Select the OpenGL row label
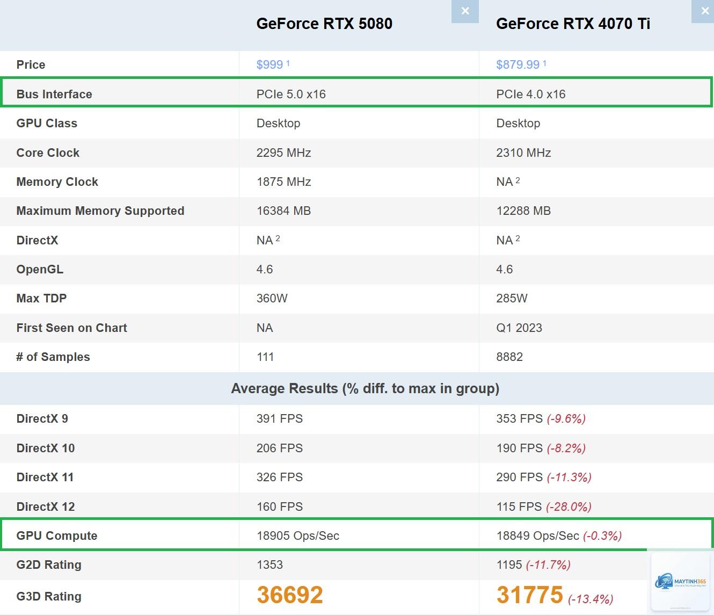This screenshot has height=615, width=714. pyautogui.click(x=40, y=269)
